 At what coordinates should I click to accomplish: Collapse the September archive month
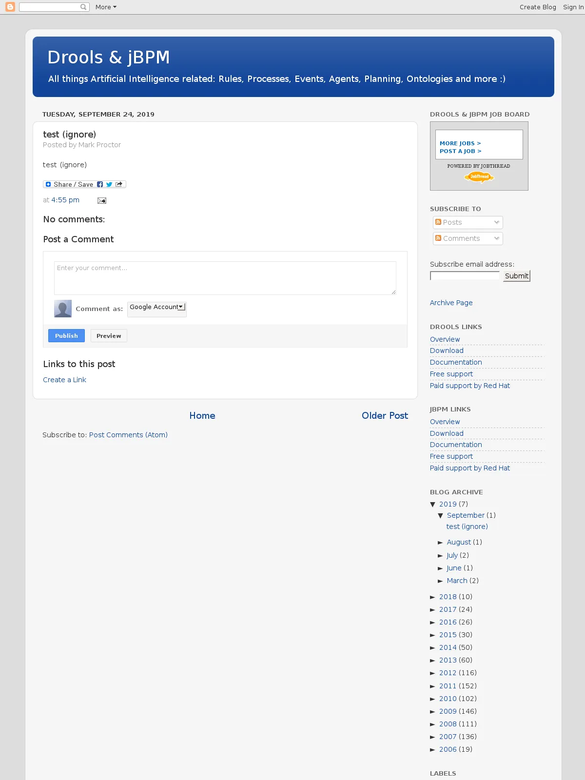click(441, 516)
